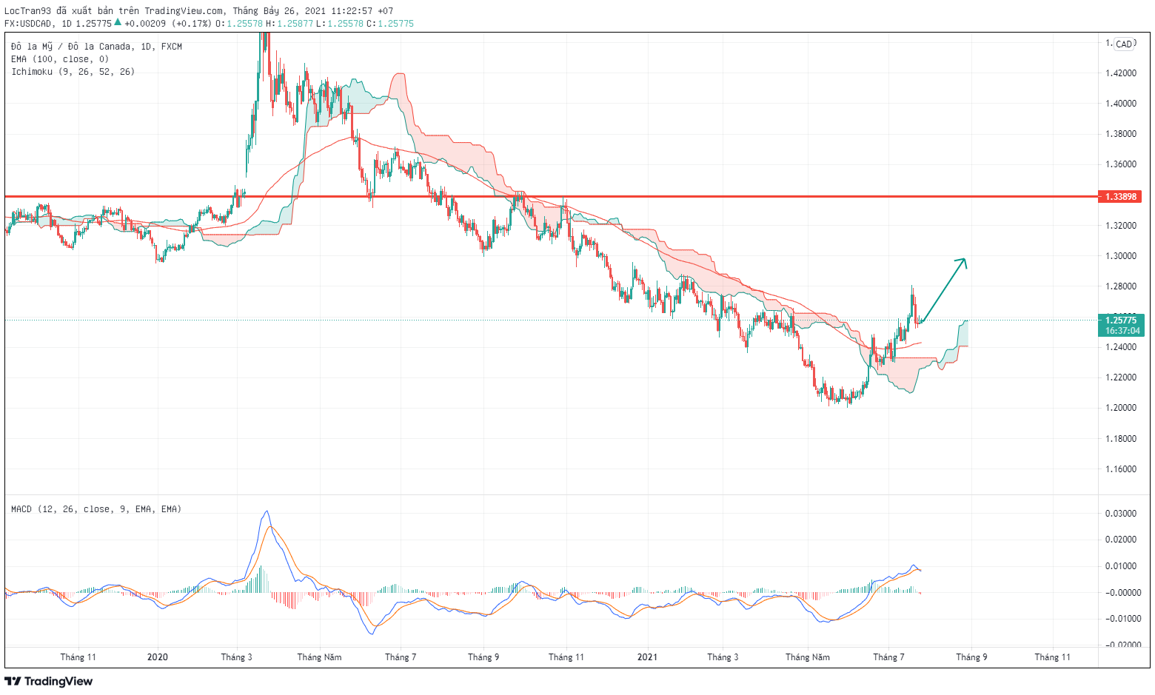Viewport: 1155px width, 695px height.
Task: Click the 1.30000 price axis label
Action: [x=1121, y=256]
